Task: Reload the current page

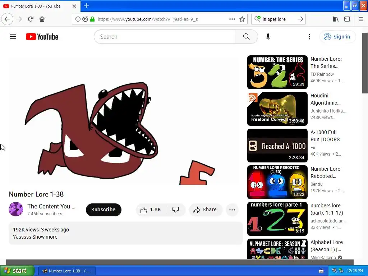Action: tap(31, 19)
